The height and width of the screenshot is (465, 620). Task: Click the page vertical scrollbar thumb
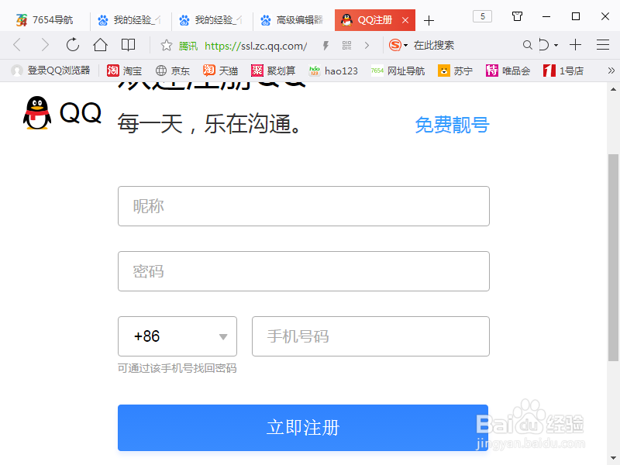[x=613, y=257]
